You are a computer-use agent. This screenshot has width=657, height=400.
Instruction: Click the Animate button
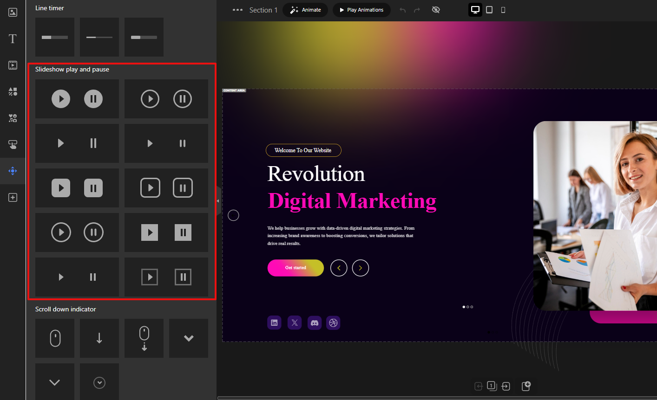tap(305, 10)
